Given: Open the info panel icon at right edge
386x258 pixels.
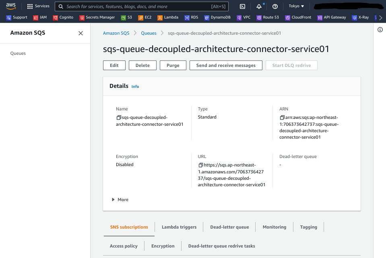Looking at the screenshot, I should (x=380, y=30).
